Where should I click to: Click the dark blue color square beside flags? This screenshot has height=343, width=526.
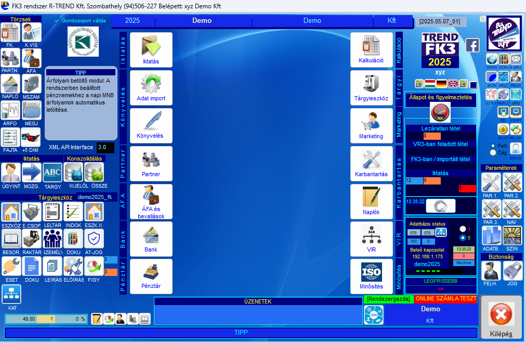pos(473,84)
